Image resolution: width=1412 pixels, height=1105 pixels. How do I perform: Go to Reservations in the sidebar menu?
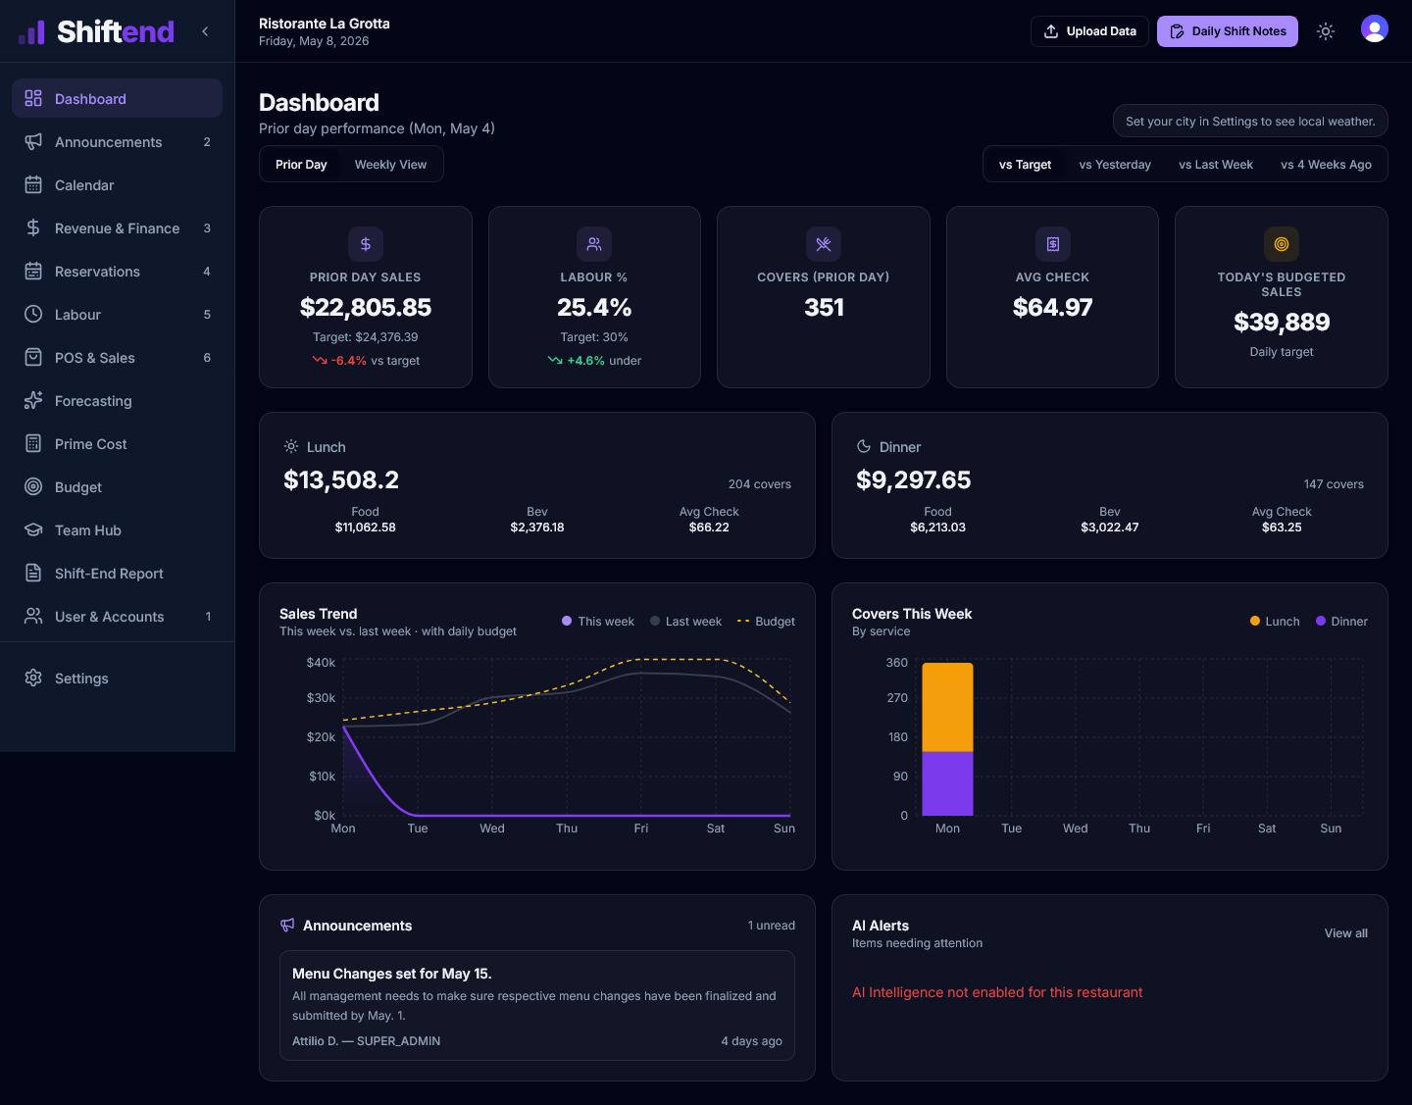coord(118,272)
